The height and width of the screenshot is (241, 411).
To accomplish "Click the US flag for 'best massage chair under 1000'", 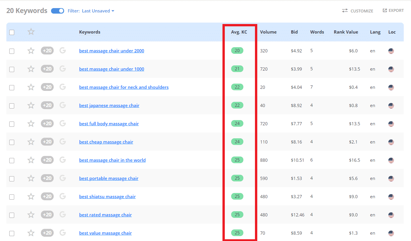I will pyautogui.click(x=391, y=69).
